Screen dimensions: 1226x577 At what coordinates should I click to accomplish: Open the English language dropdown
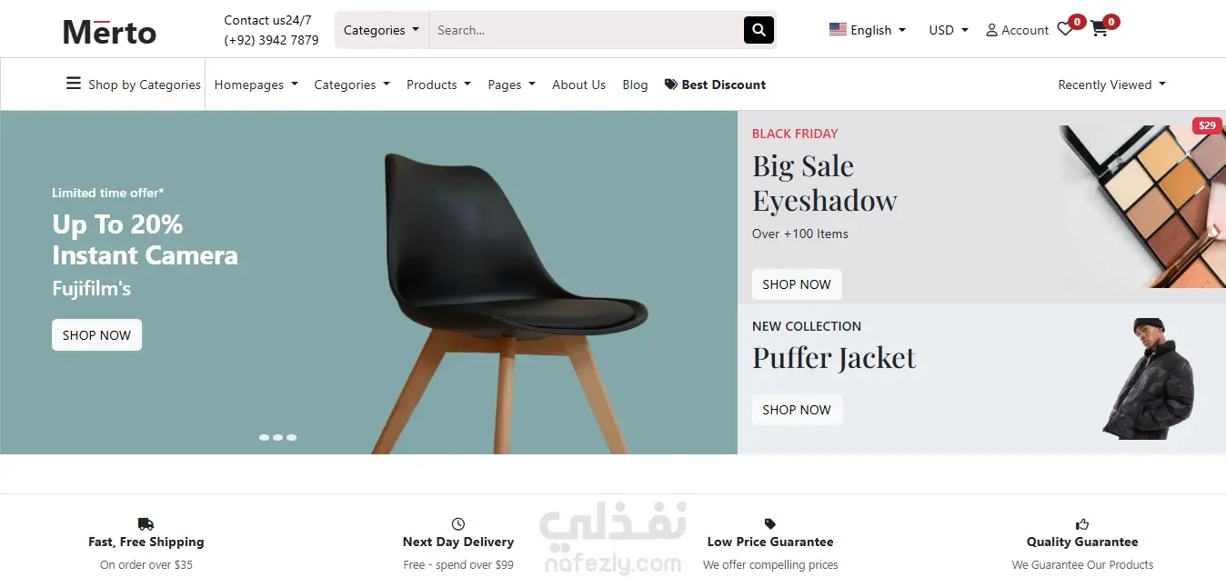868,30
